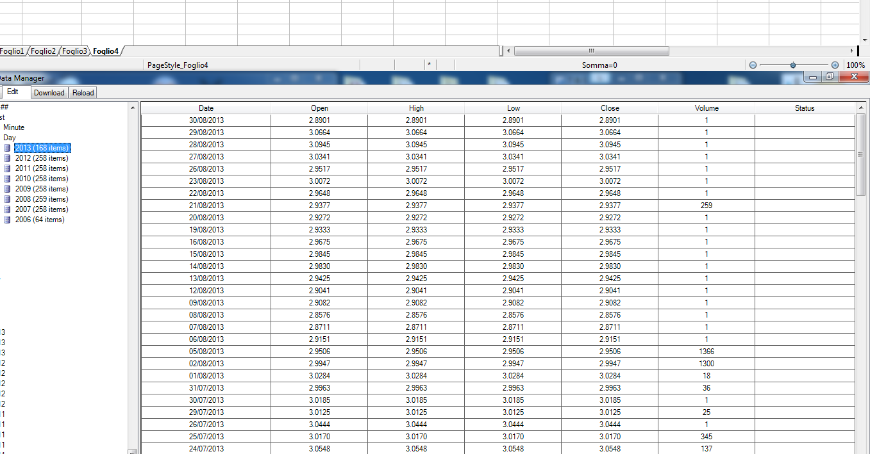Click the spreadsheet horizontal scrollbar thumb
This screenshot has height=454, width=870.
tap(591, 51)
